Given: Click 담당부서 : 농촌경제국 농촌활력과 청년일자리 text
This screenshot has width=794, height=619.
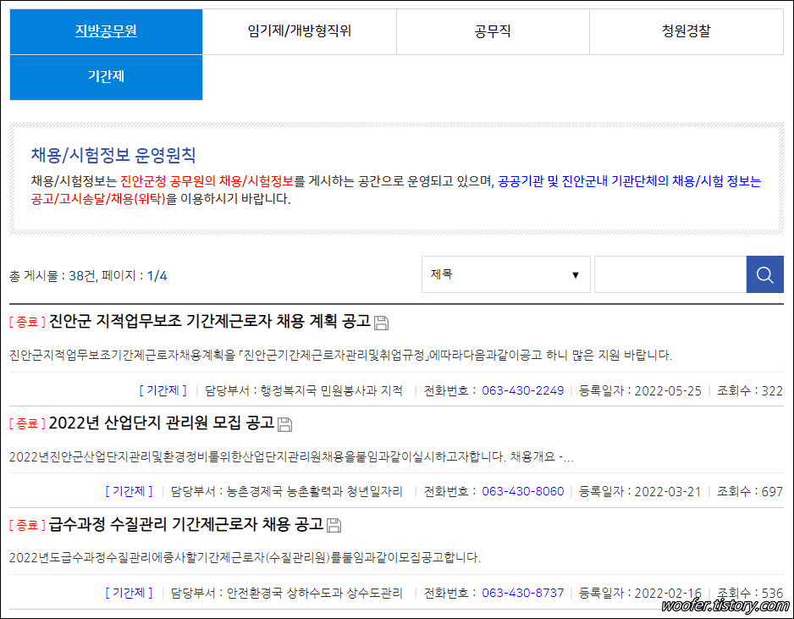Looking at the screenshot, I should 287,491.
